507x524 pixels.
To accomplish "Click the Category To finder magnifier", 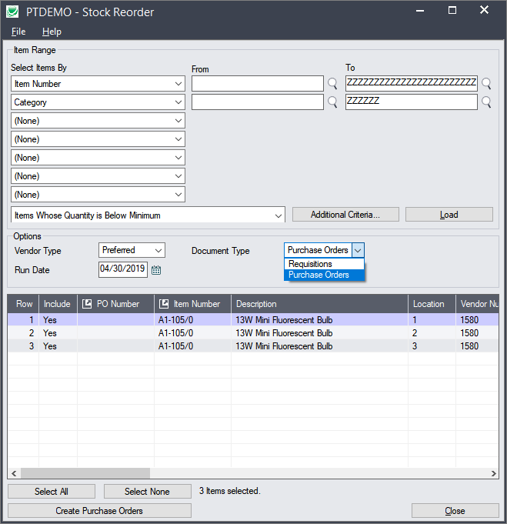I will [486, 102].
